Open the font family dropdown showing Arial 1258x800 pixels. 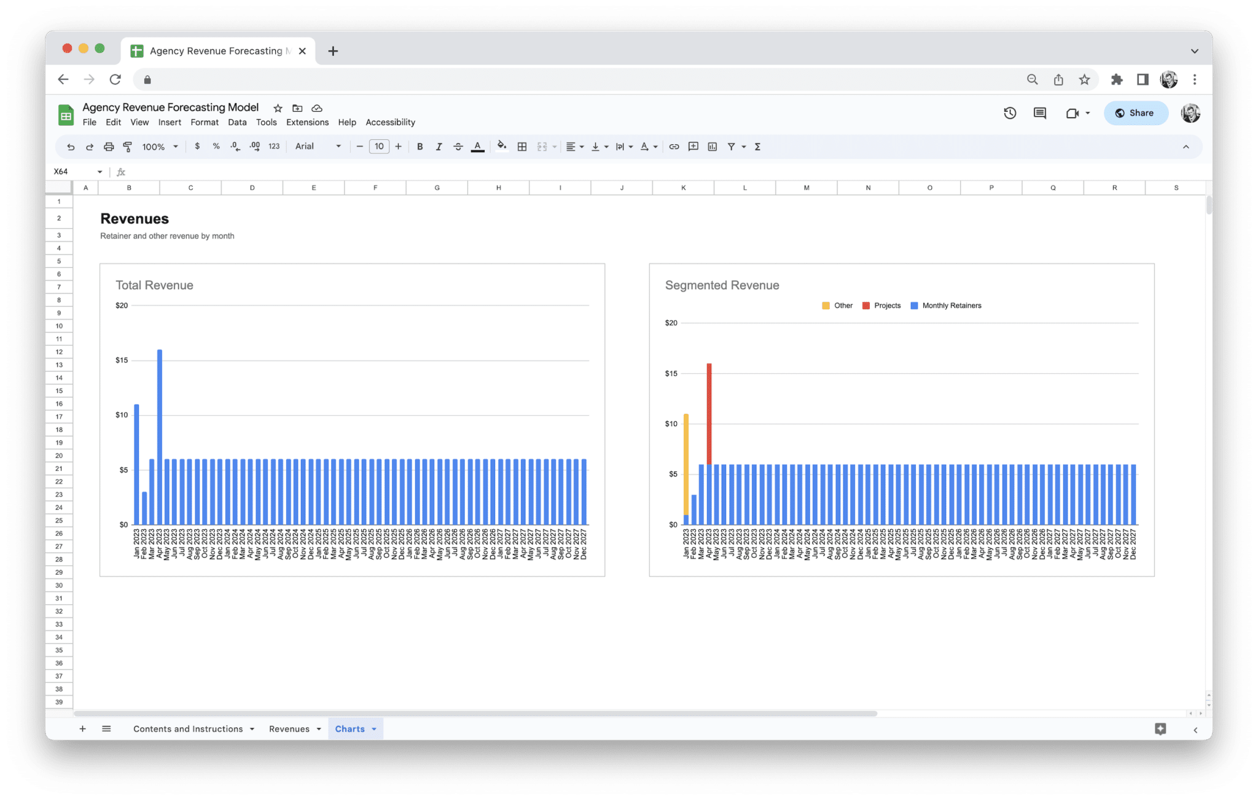tap(316, 146)
